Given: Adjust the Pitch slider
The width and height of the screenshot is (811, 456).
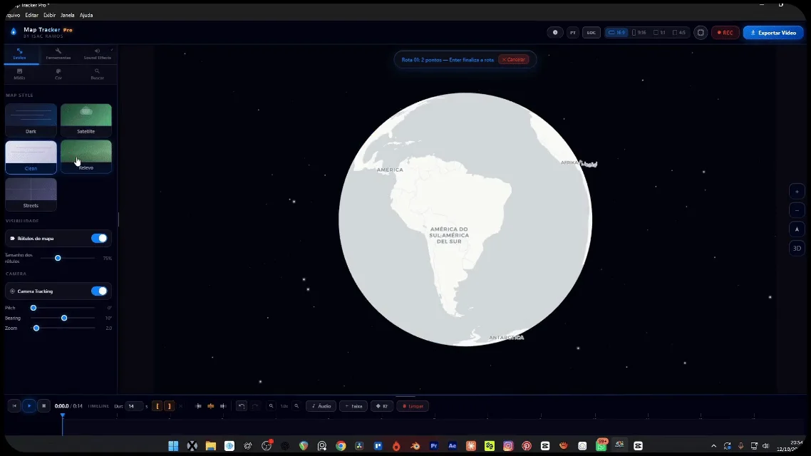Looking at the screenshot, I should click(63, 308).
